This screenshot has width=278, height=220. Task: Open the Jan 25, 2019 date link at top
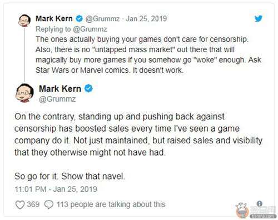click(146, 19)
